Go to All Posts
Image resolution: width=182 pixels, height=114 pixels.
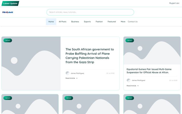click(x=63, y=22)
